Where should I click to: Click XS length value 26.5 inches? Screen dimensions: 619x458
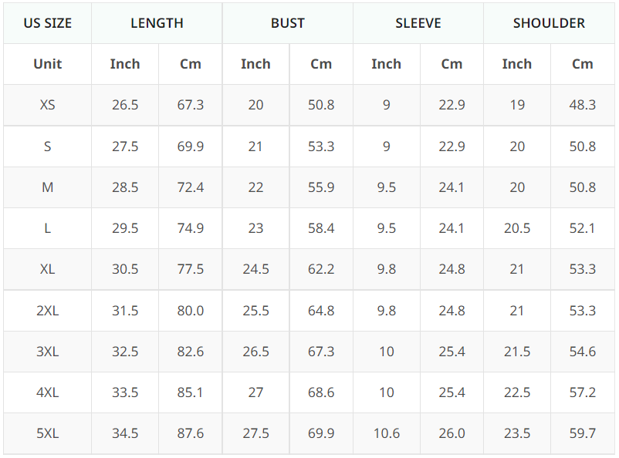125,105
